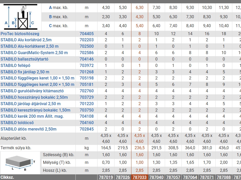This screenshot has width=241, height=180.
Task: Open the STABILO Alu korlátrúd 2,5m link
Action: 26,40
